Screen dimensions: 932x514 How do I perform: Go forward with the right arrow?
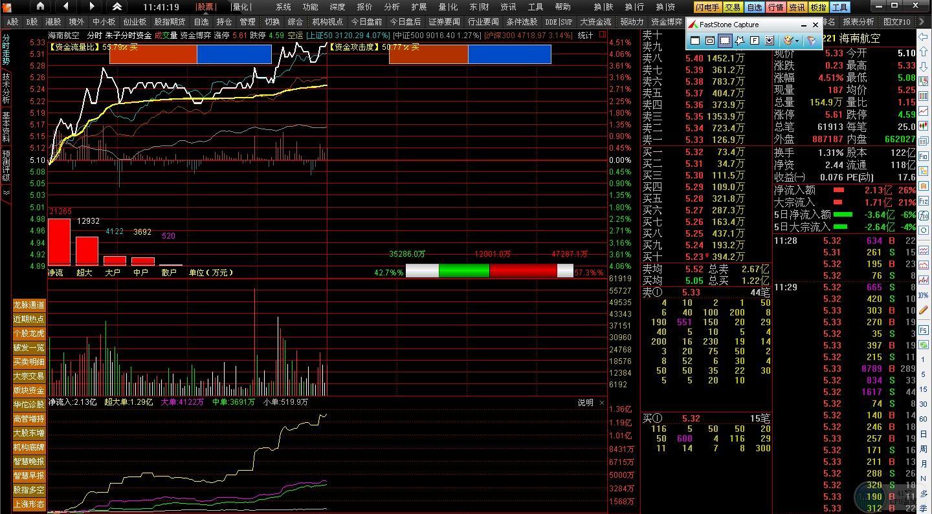91,6
